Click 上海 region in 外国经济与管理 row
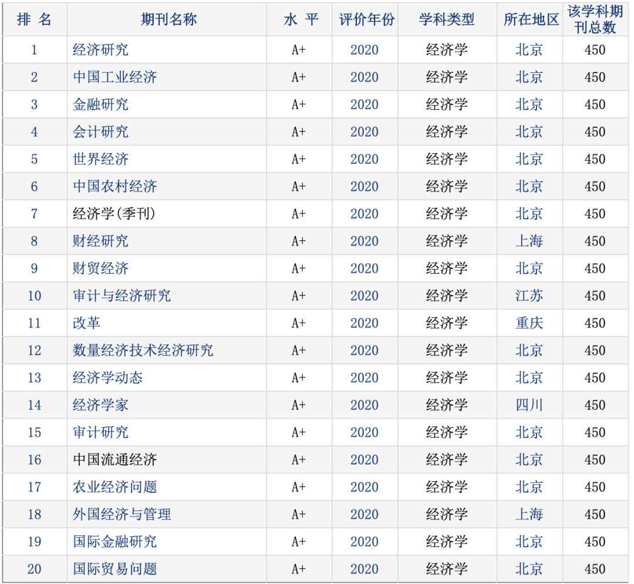This screenshot has width=634, height=584. click(x=529, y=514)
